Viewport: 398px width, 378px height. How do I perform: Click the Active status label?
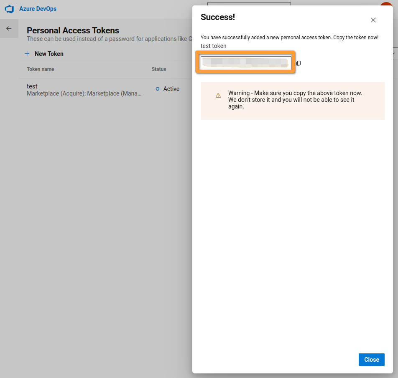[171, 89]
